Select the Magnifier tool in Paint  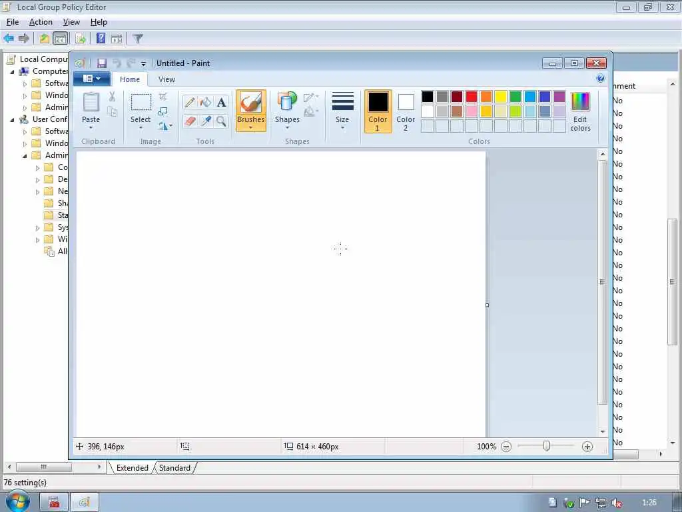point(221,121)
